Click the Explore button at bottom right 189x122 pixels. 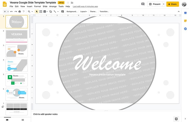[176, 119]
